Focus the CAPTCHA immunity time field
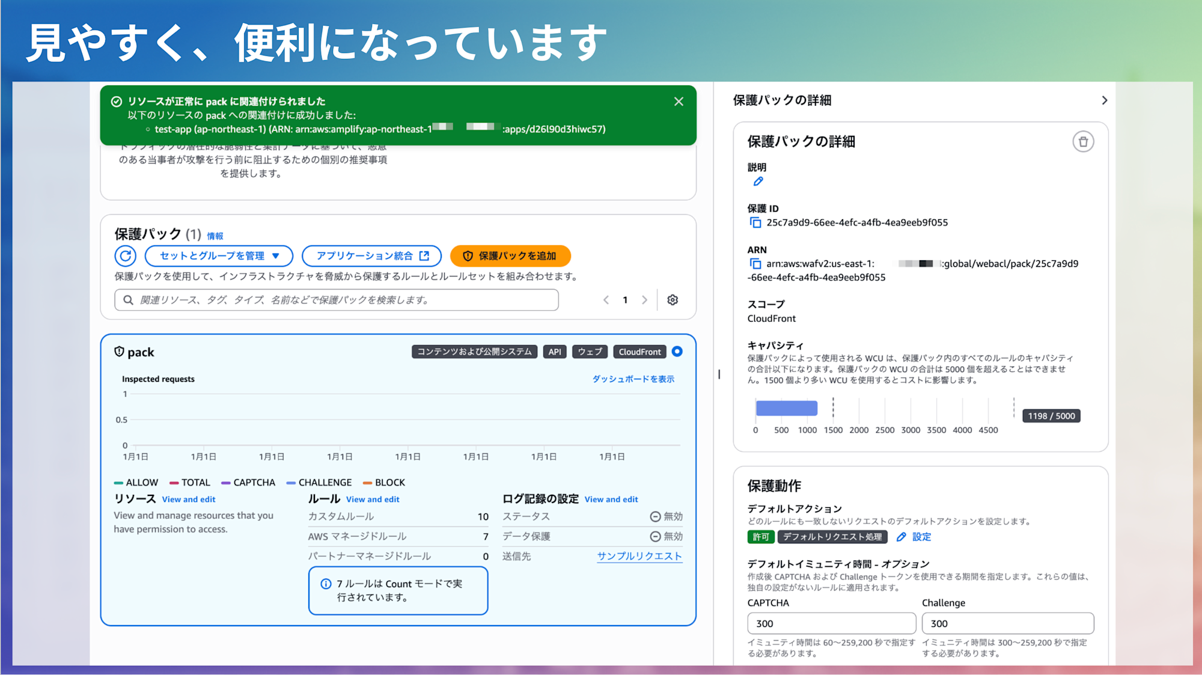 point(831,624)
